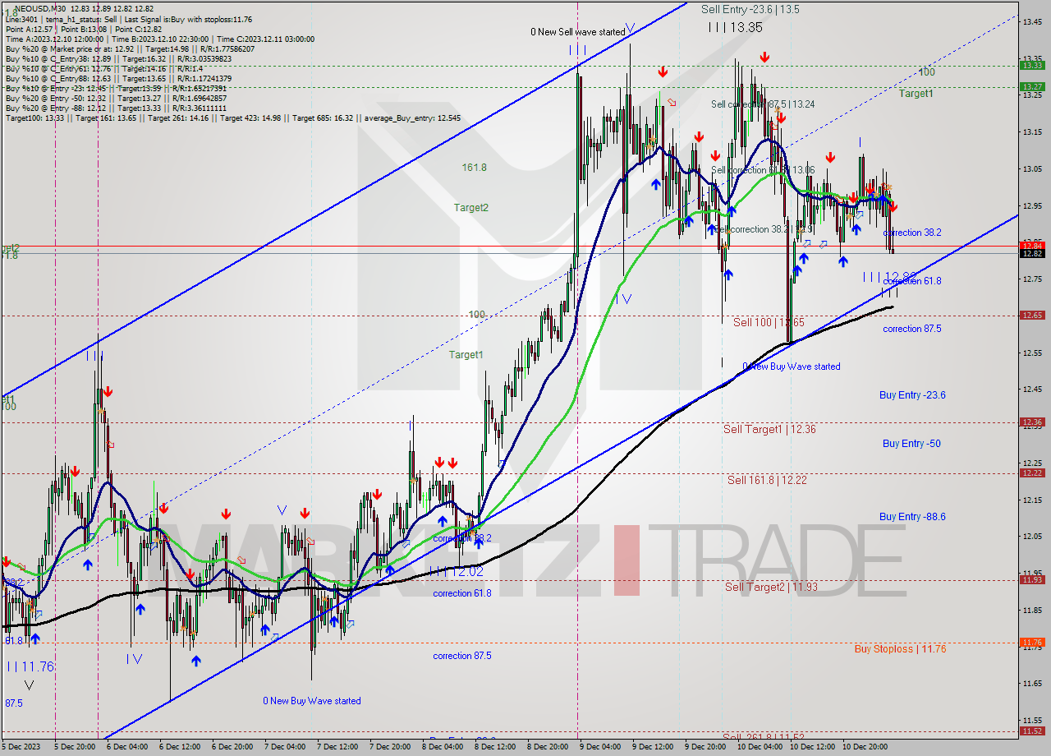The image size is (1051, 756).
Task: Select 'Buy %20 @ Market price or at: 12.92' line
Action: pyautogui.click(x=131, y=48)
